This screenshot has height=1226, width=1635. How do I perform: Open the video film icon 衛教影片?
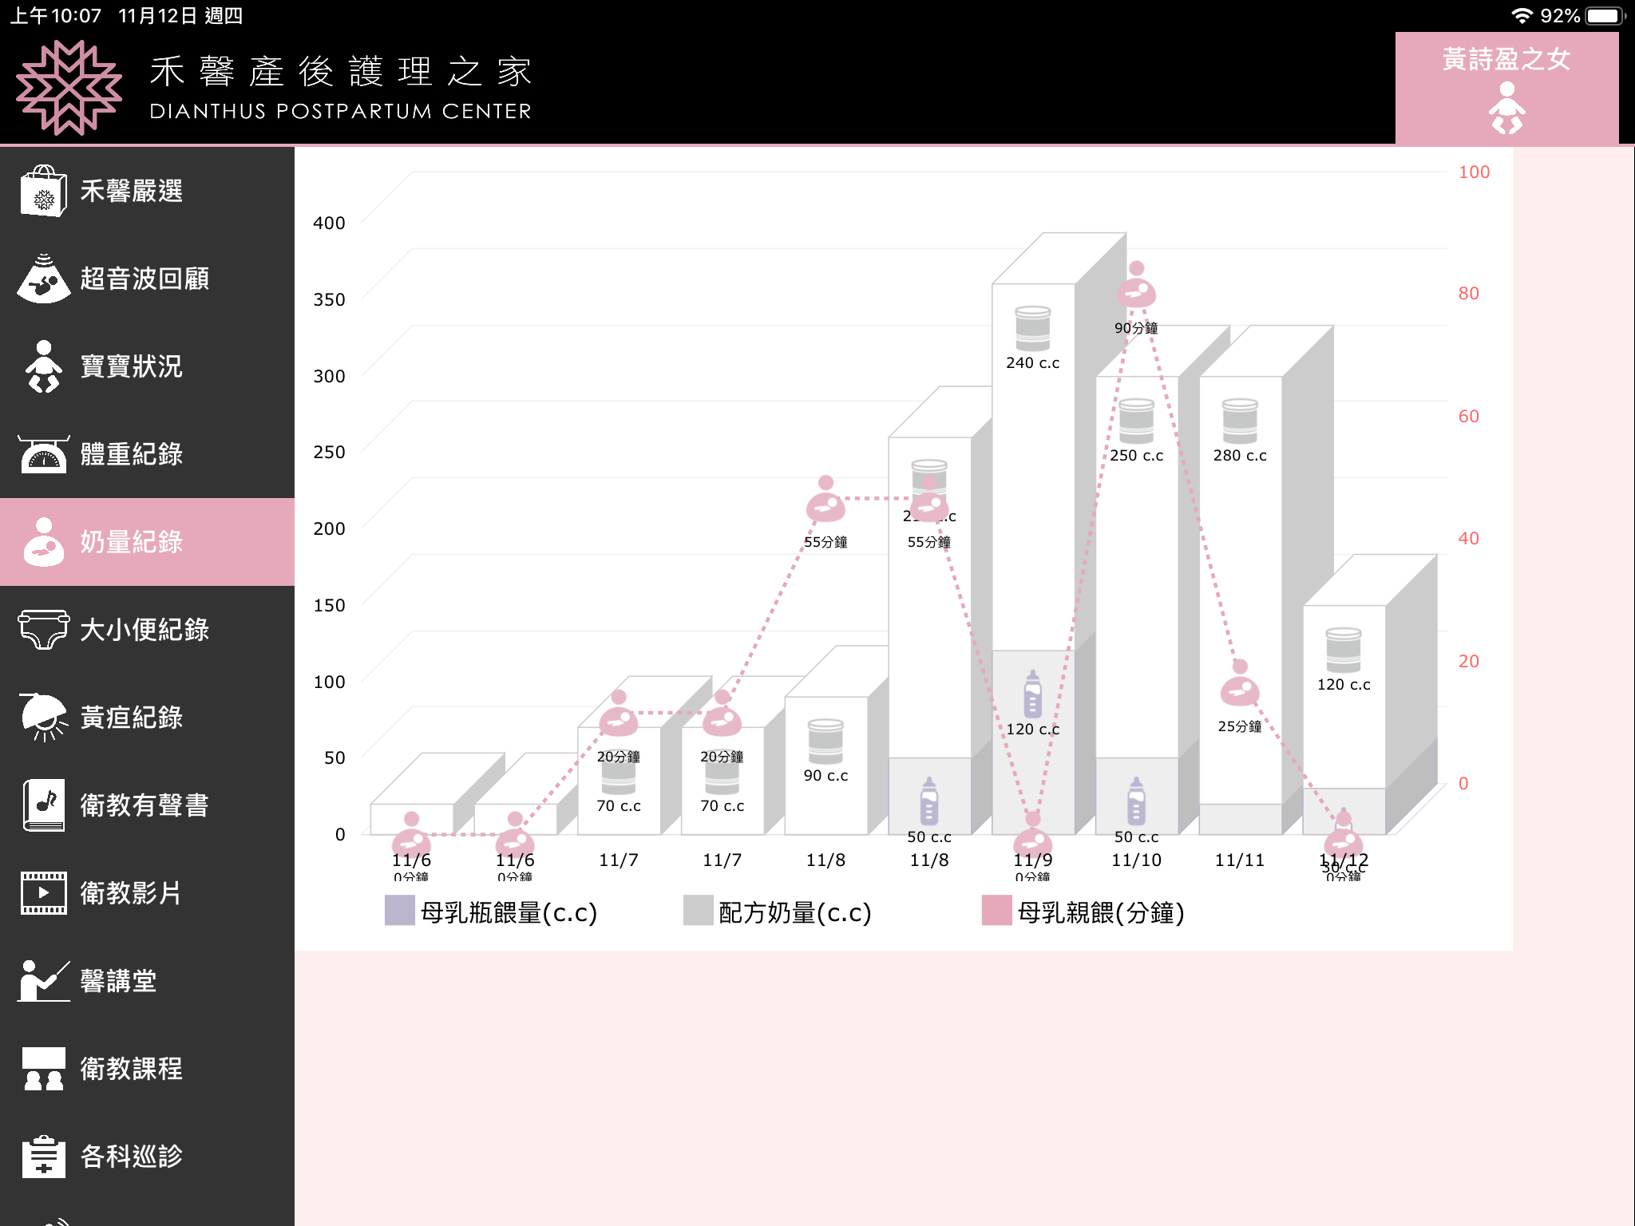[x=43, y=893]
